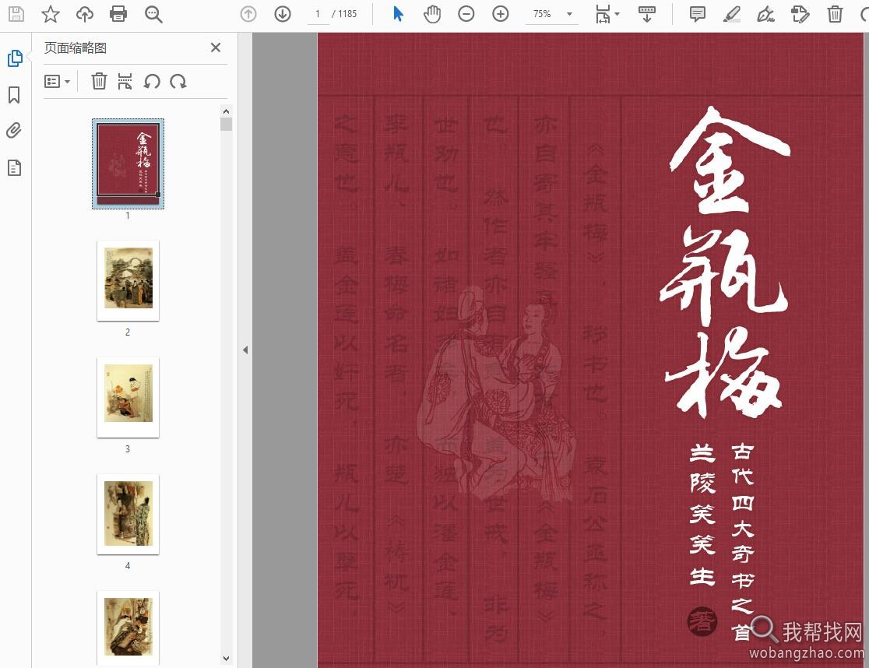Click thumbnail scrollbar up arrow
The image size is (869, 668).
click(x=226, y=111)
